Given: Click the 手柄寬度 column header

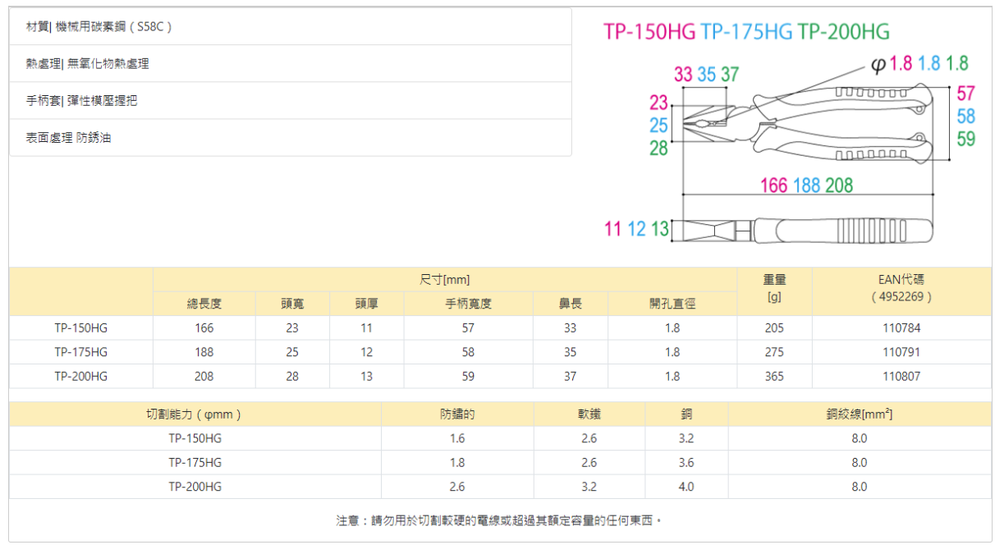Looking at the screenshot, I should click(468, 304).
